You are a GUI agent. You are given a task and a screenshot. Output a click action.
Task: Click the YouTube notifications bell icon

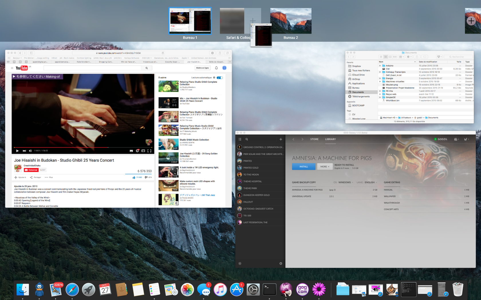(216, 68)
